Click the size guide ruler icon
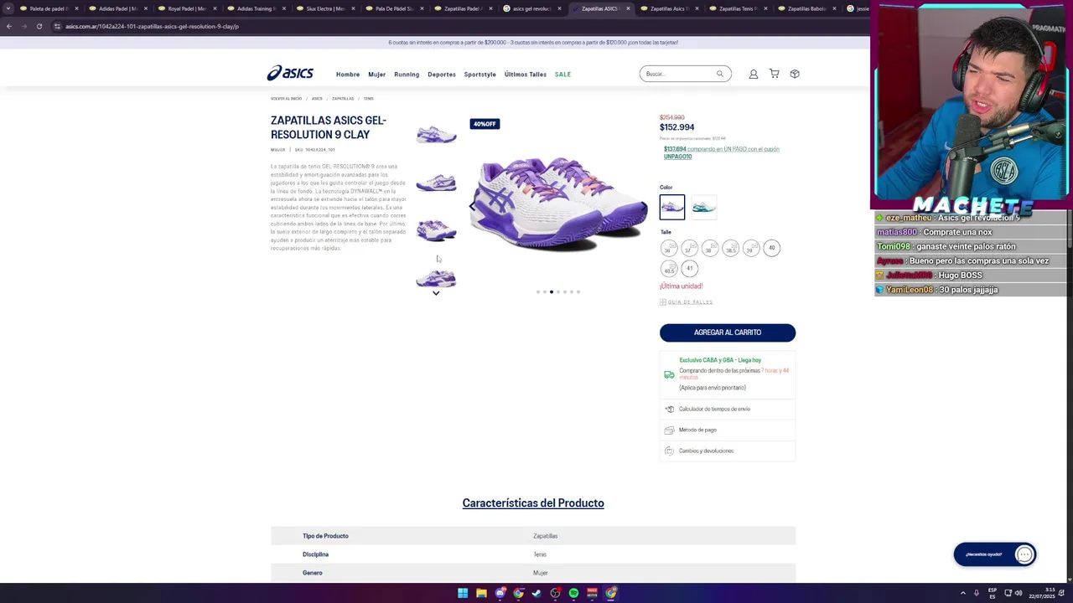The image size is (1073, 603). (x=663, y=302)
